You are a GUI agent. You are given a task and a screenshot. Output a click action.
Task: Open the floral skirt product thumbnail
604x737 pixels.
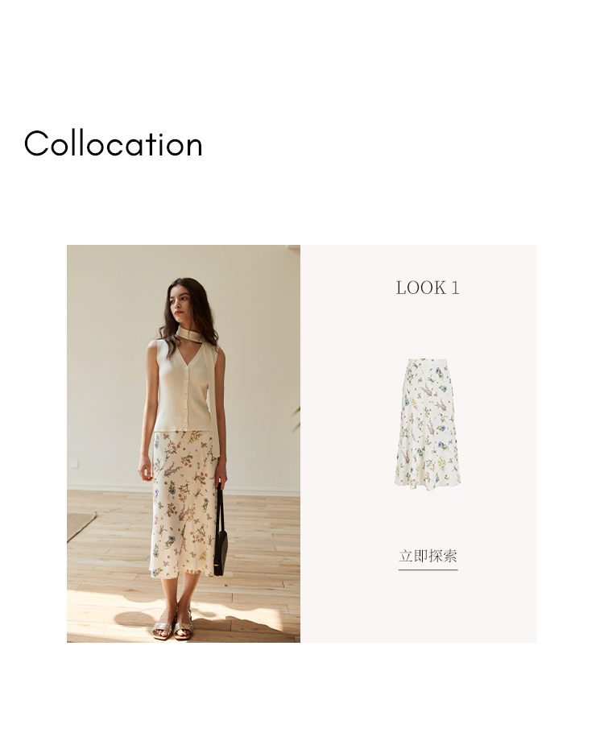point(428,425)
